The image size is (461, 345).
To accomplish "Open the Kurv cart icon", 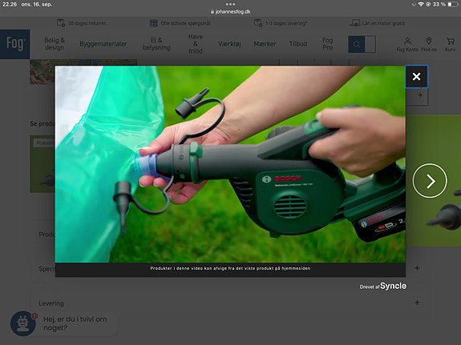I will [x=450, y=45].
